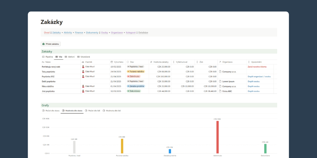Viewport: 317px width, 158px height.
Task: Click the gray Poptávka / lead chart bar
Action: click(x=74, y=147)
